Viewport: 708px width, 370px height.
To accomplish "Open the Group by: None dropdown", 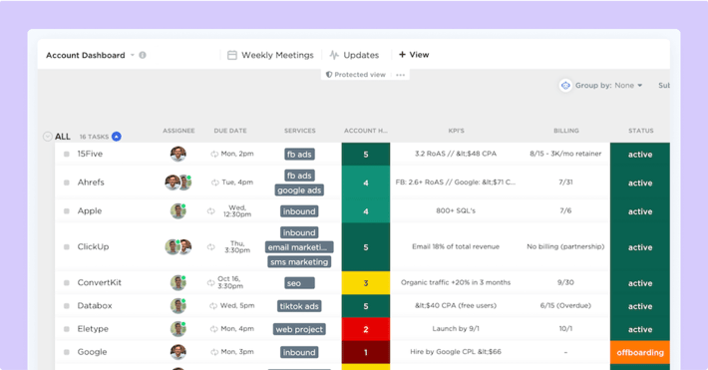I will point(608,86).
